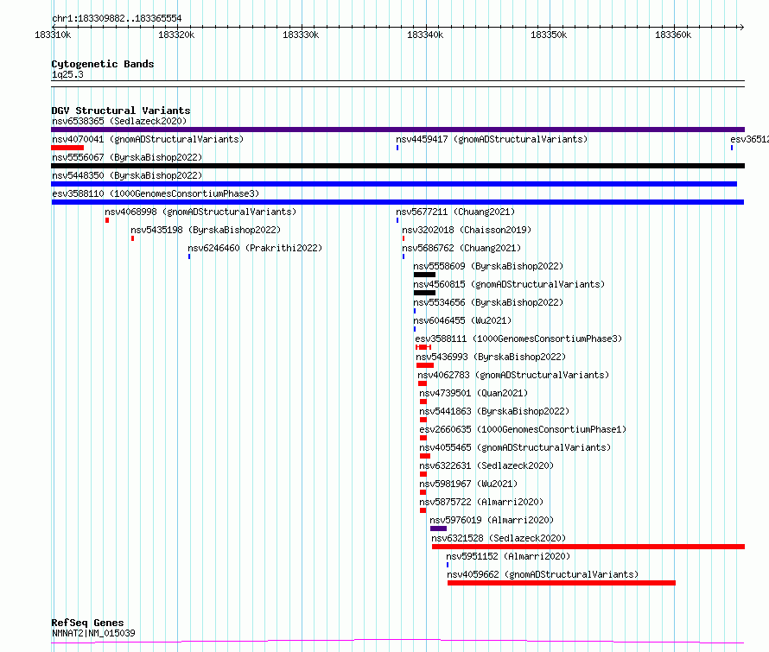Select the nsv5436993 (ByrskaBishop2022) label
769x652 pixels.
click(x=491, y=357)
